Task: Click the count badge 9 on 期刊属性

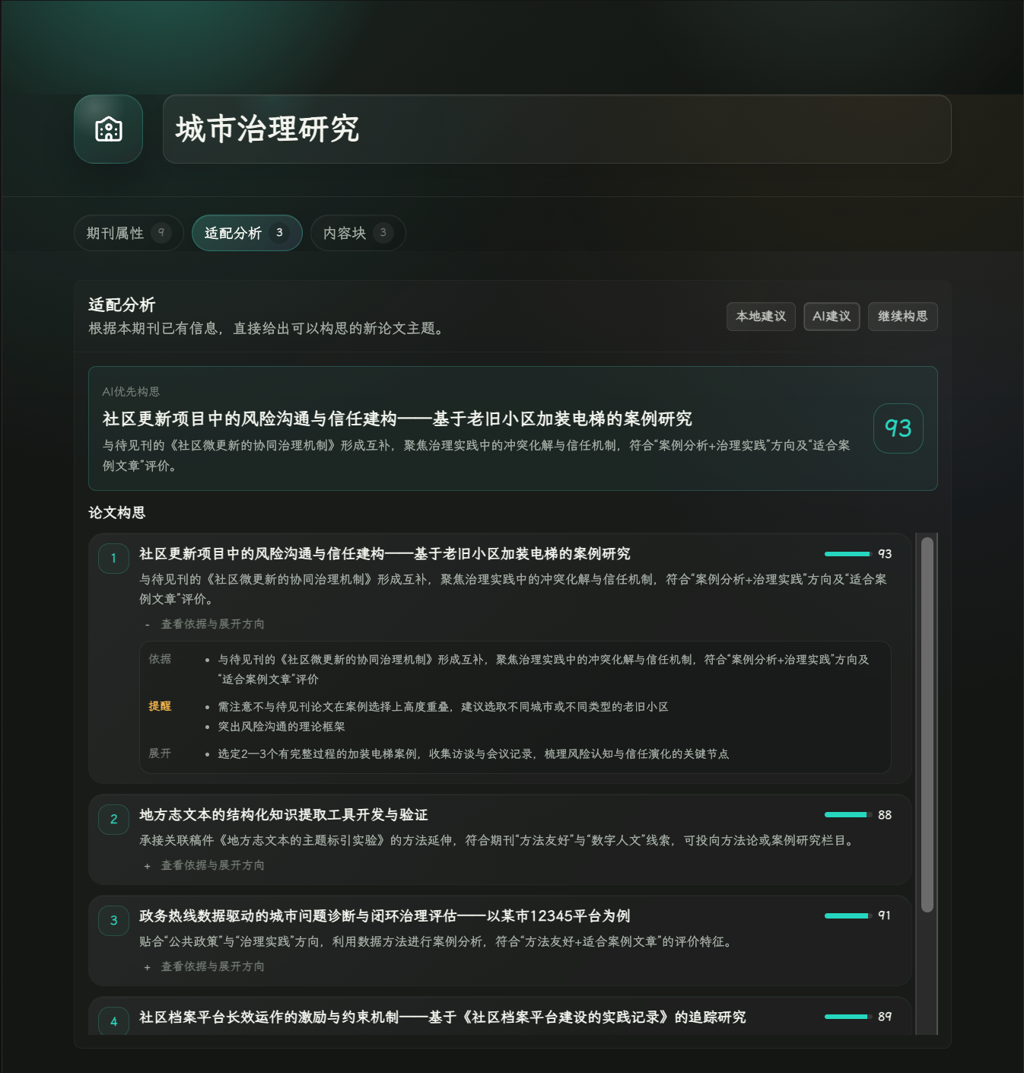Action: (161, 232)
